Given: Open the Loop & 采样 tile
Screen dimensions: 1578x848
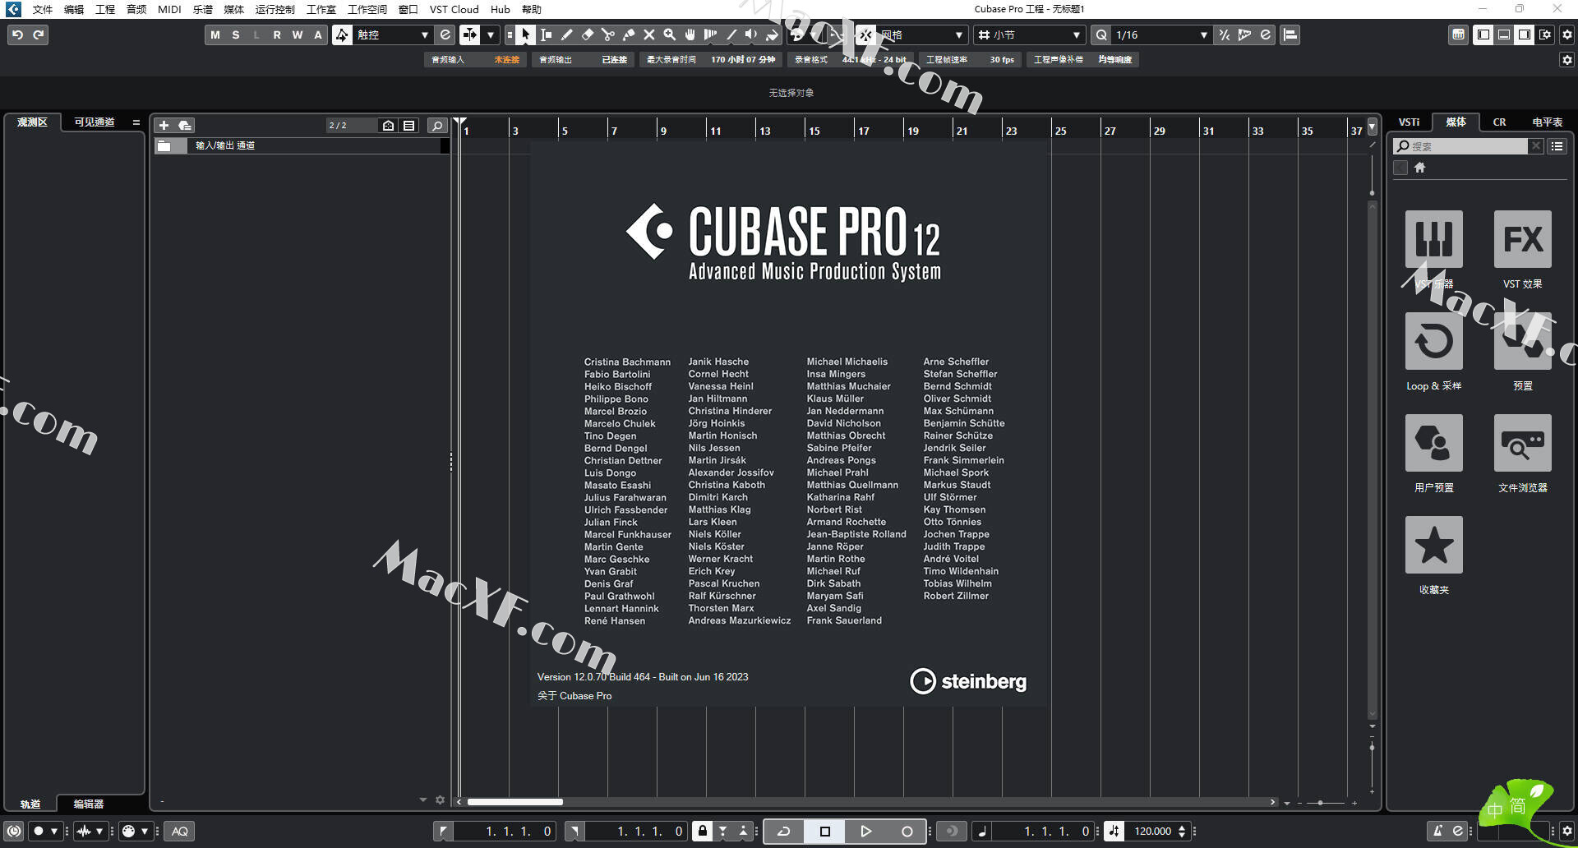Looking at the screenshot, I should coord(1433,341).
